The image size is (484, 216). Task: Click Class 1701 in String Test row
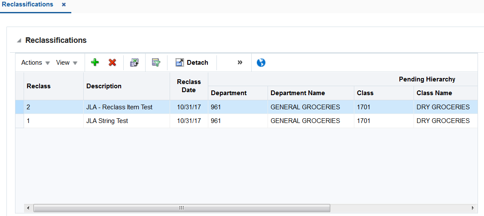click(384, 121)
